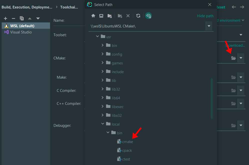Copy the selected toolchain
The height and width of the screenshot is (165, 249).
(x=21, y=18)
